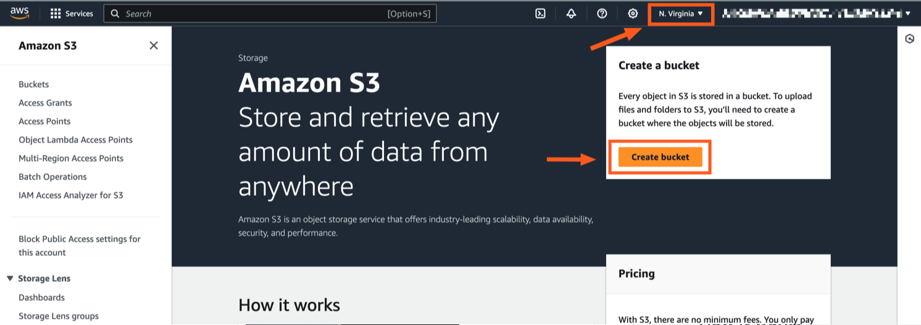The image size is (921, 325).
Task: Click the hexagon icon on right edge
Action: 909,39
